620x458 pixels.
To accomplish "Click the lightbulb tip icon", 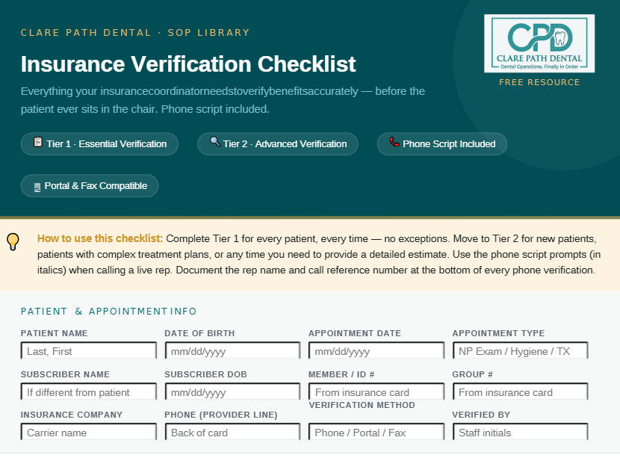I will pyautogui.click(x=13, y=241).
